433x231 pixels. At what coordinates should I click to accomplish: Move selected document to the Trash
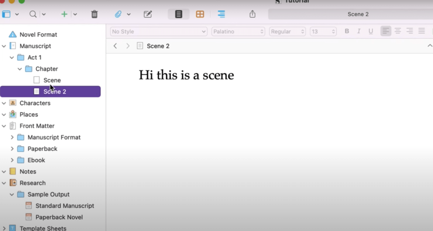[94, 14]
